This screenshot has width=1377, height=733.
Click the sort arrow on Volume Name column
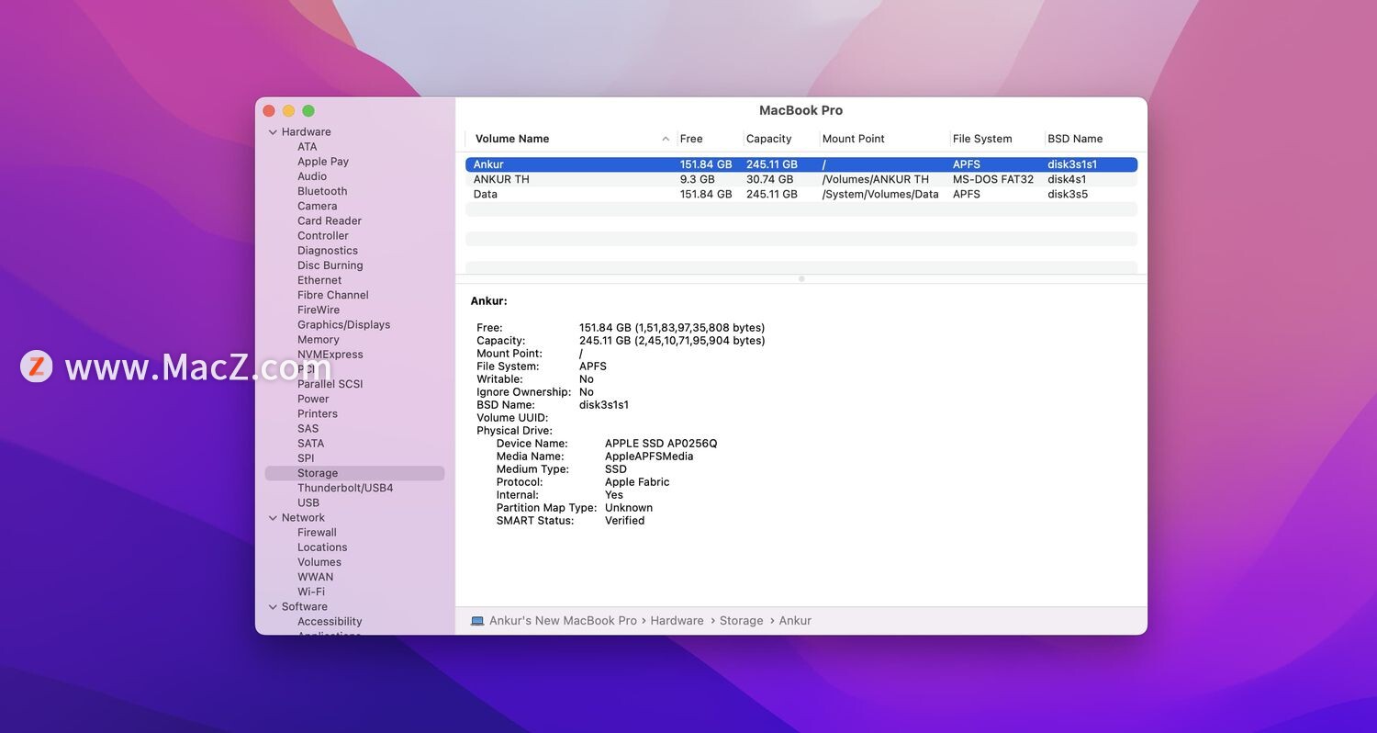click(x=666, y=139)
